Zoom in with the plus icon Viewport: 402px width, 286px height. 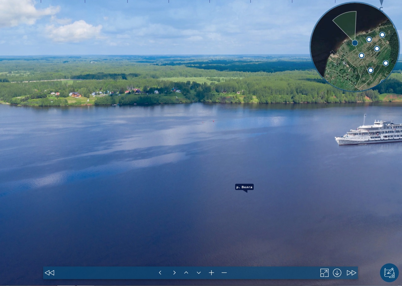tap(211, 273)
